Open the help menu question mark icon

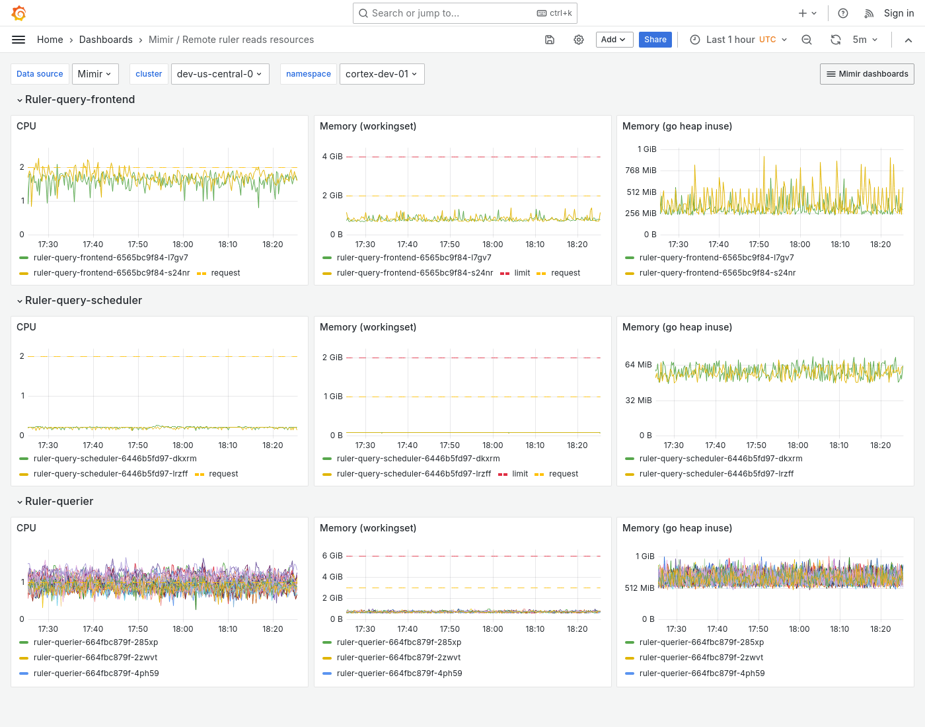[x=842, y=13]
